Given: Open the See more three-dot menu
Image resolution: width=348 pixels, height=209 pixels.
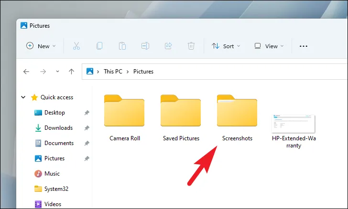Looking at the screenshot, I should click(x=304, y=46).
